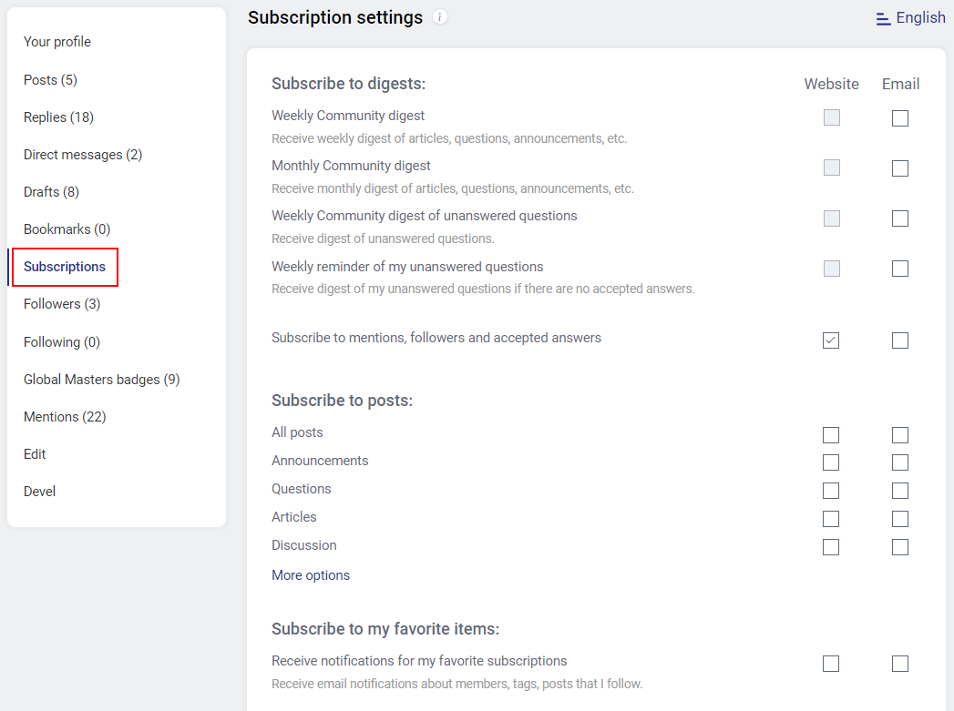Select Subscriptions in sidebar
The height and width of the screenshot is (711, 954).
pos(65,267)
